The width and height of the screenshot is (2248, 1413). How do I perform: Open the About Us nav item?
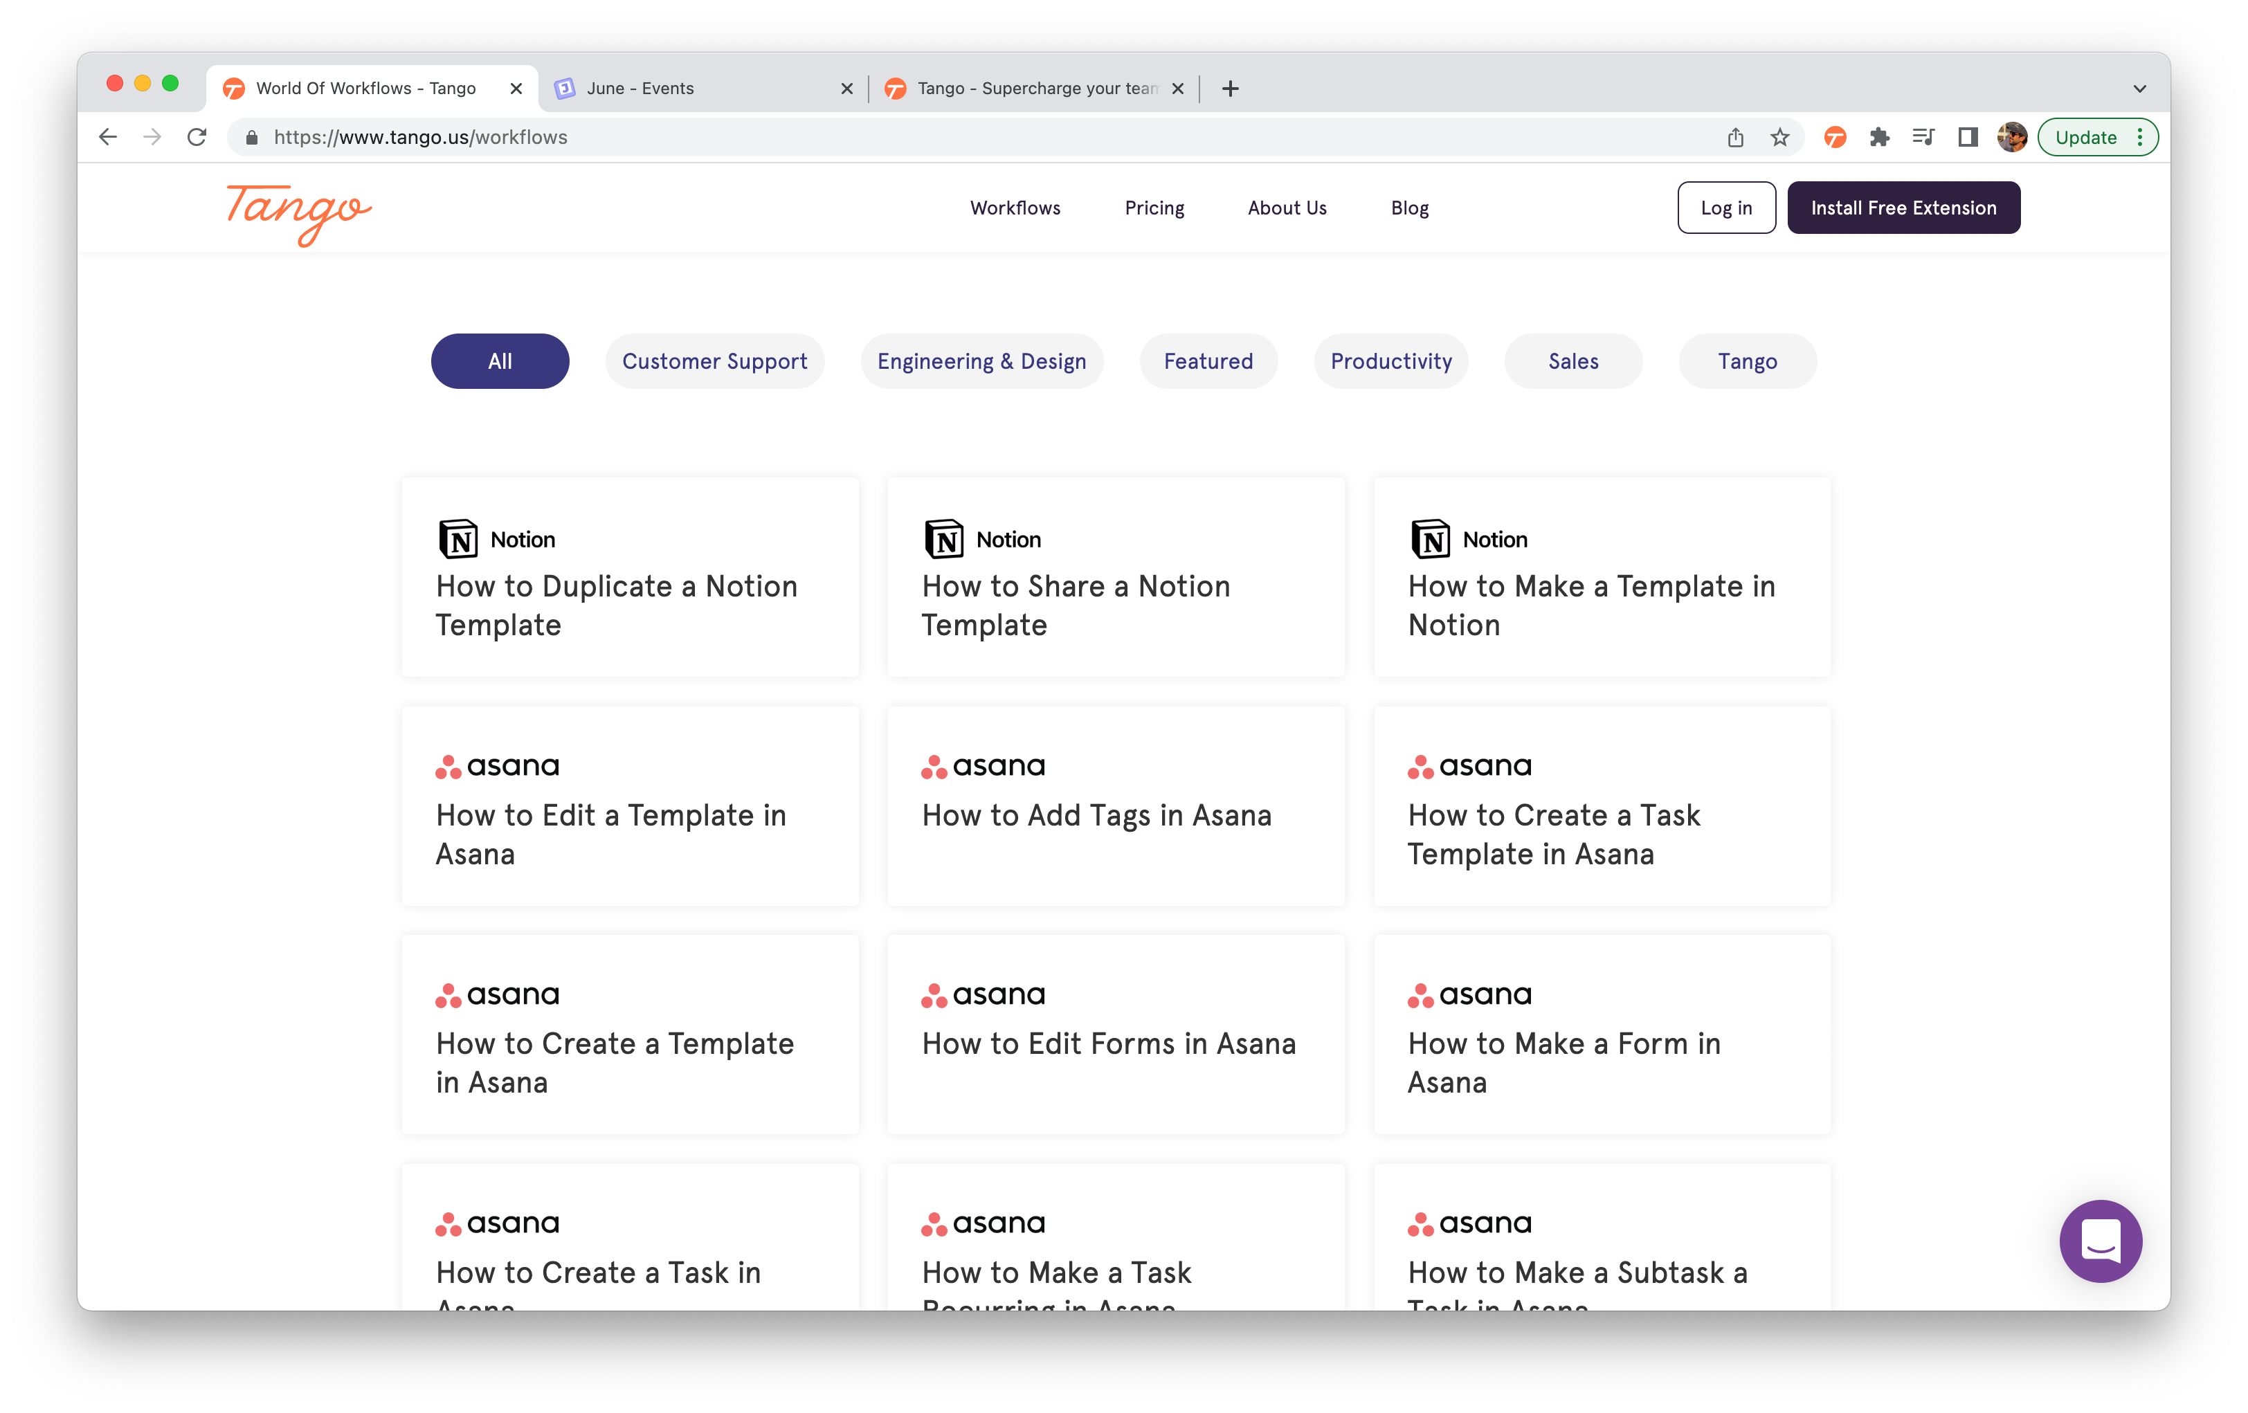click(x=1287, y=207)
